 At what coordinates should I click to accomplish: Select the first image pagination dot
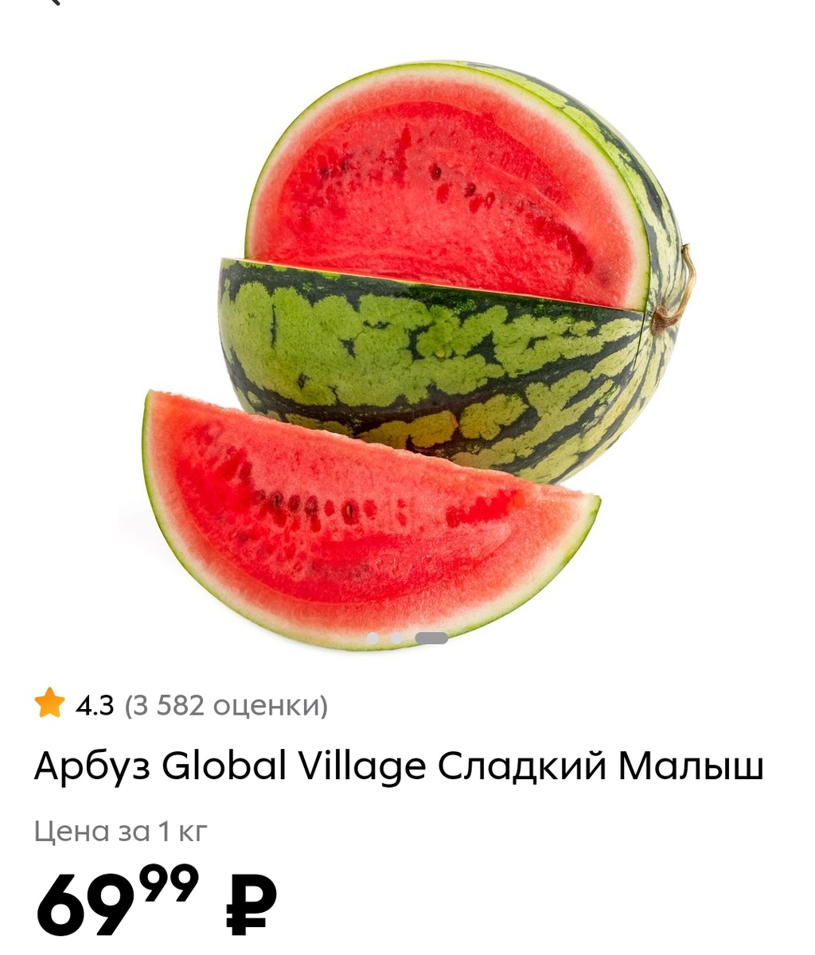point(372,638)
